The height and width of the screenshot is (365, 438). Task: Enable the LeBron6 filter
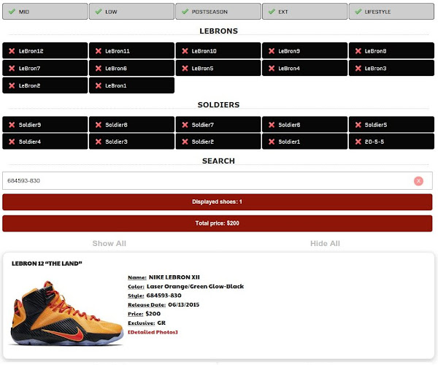131,68
